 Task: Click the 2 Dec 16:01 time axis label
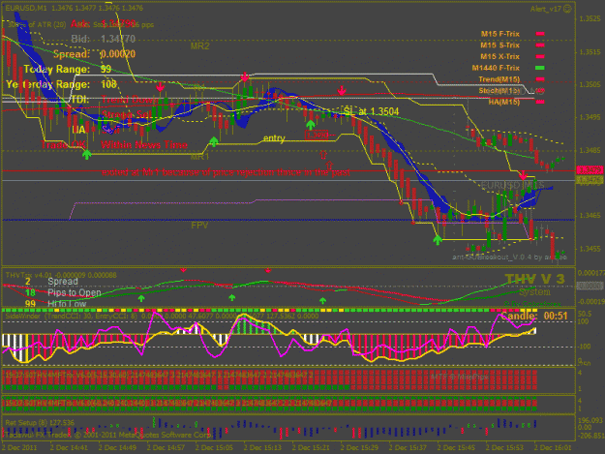tap(553, 447)
